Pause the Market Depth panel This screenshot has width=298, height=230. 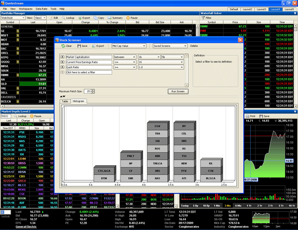click(x=35, y=116)
